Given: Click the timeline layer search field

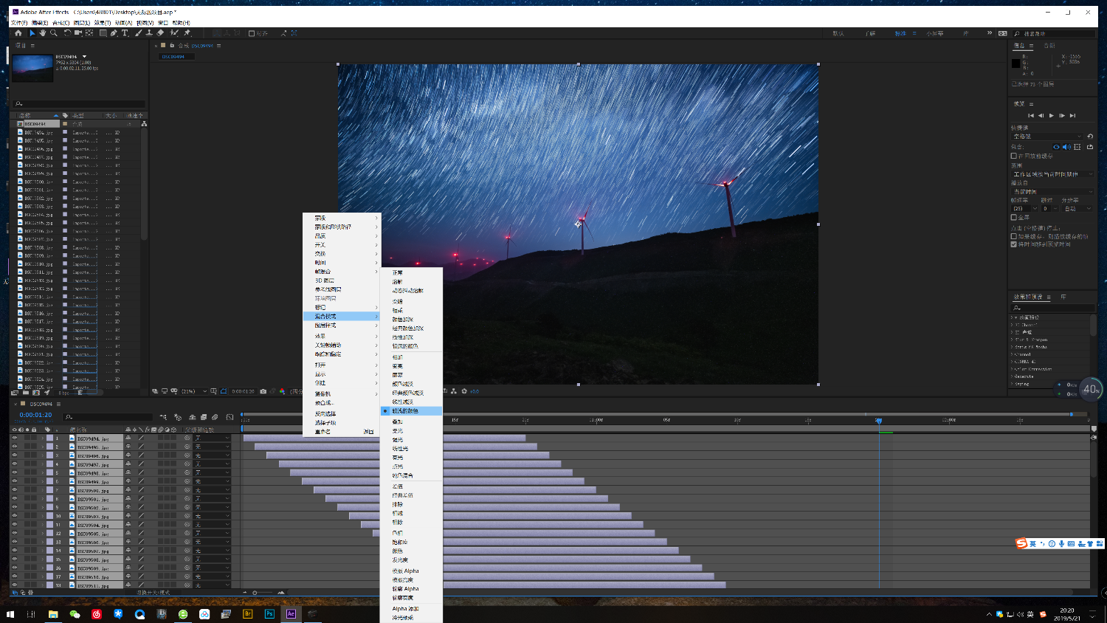Looking at the screenshot, I should click(x=108, y=417).
